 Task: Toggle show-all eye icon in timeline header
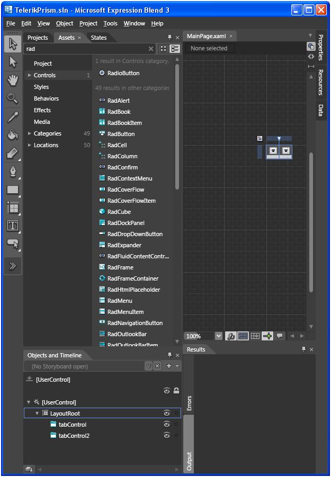coord(166,391)
